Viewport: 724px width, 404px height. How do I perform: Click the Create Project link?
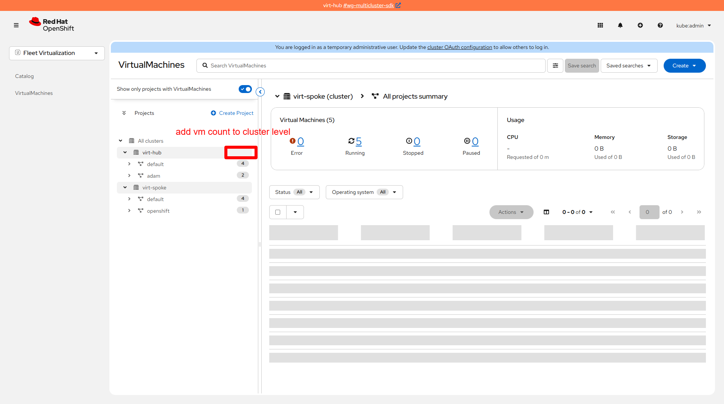(x=232, y=113)
